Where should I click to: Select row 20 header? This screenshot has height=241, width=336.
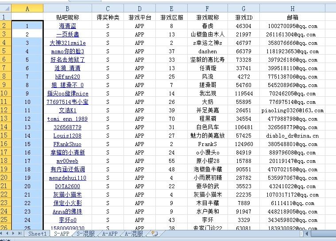coord(6,178)
